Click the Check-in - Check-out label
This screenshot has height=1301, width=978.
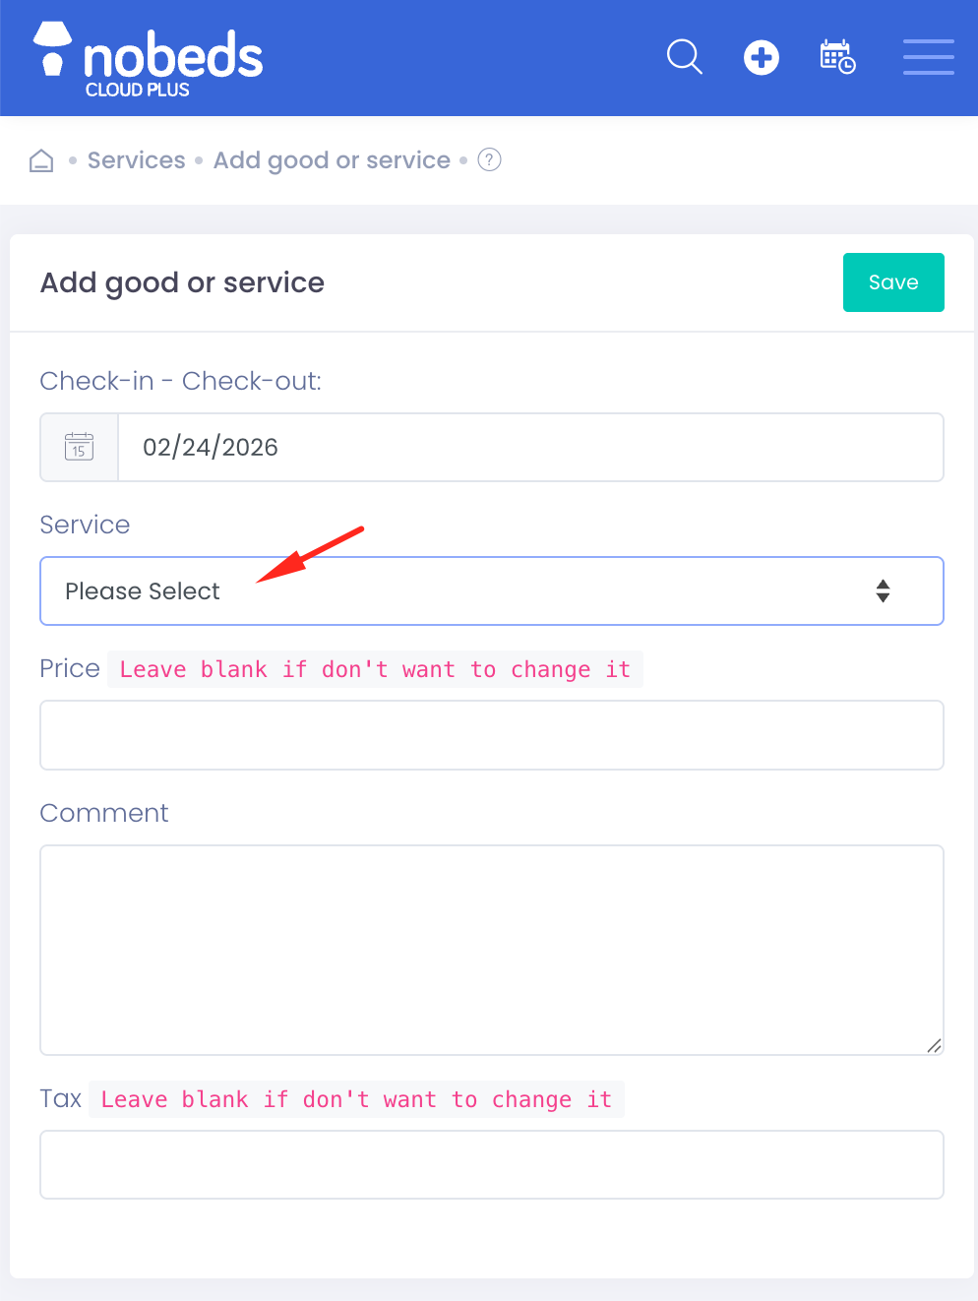pyautogui.click(x=180, y=381)
